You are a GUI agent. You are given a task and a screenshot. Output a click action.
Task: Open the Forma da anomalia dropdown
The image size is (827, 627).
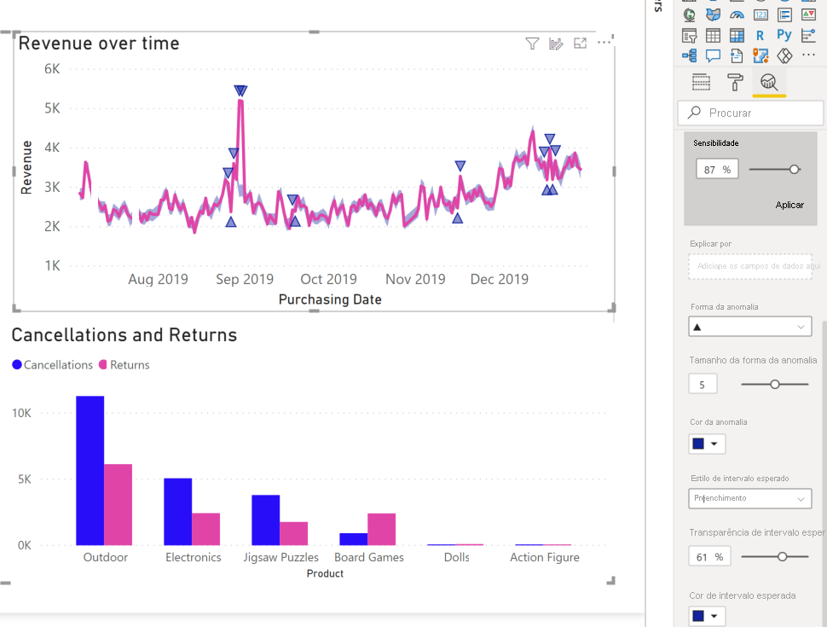750,327
